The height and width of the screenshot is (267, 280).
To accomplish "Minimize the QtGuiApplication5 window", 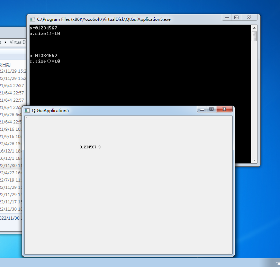I will tap(202, 109).
